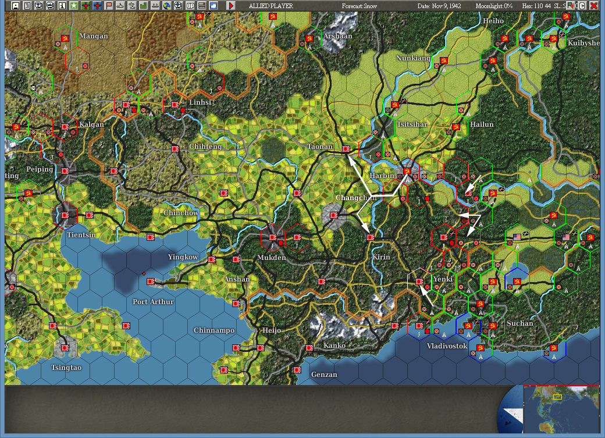Select the Japanese flag marker at Taonan
Screen dimensions: 605x438
346,148
